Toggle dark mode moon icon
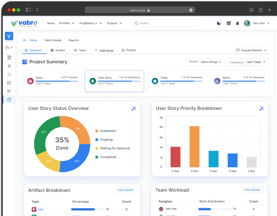The height and width of the screenshot is (216, 277). tap(219, 23)
